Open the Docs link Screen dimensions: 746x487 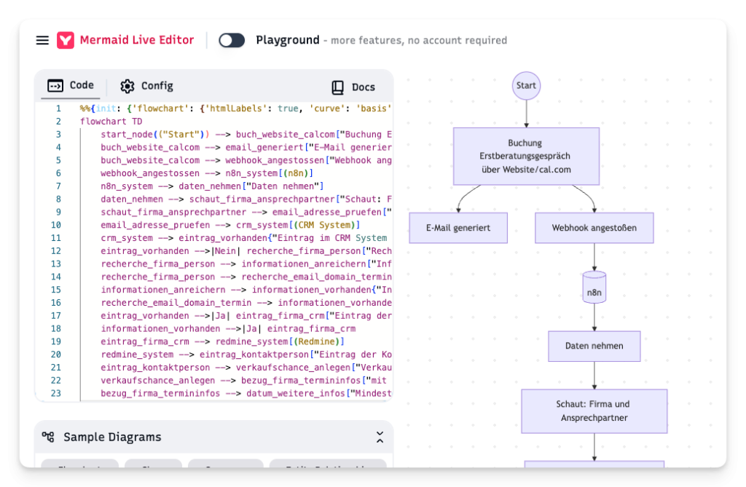[x=353, y=87]
